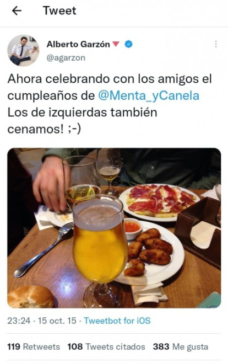Click the 15 oct. 15 date

pos(57,321)
